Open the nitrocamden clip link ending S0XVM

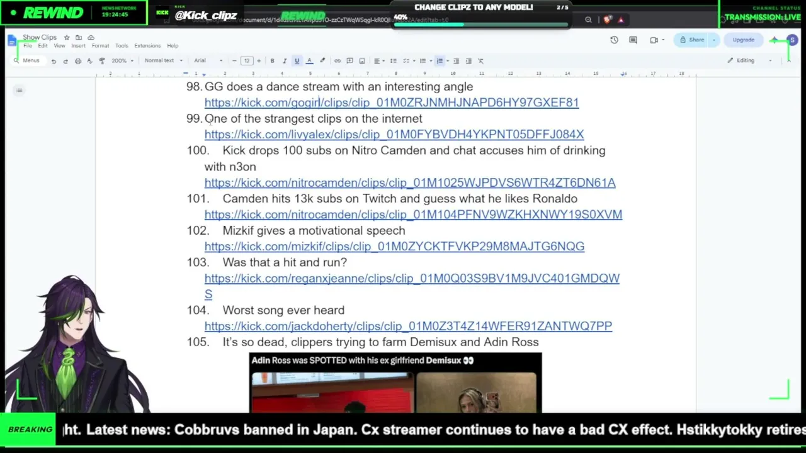(x=413, y=215)
